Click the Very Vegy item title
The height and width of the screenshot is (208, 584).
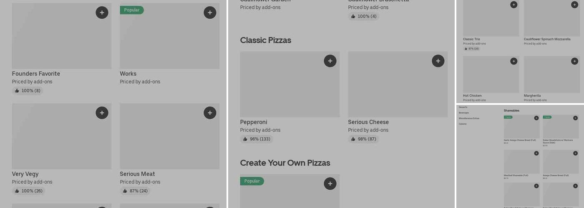(x=25, y=174)
